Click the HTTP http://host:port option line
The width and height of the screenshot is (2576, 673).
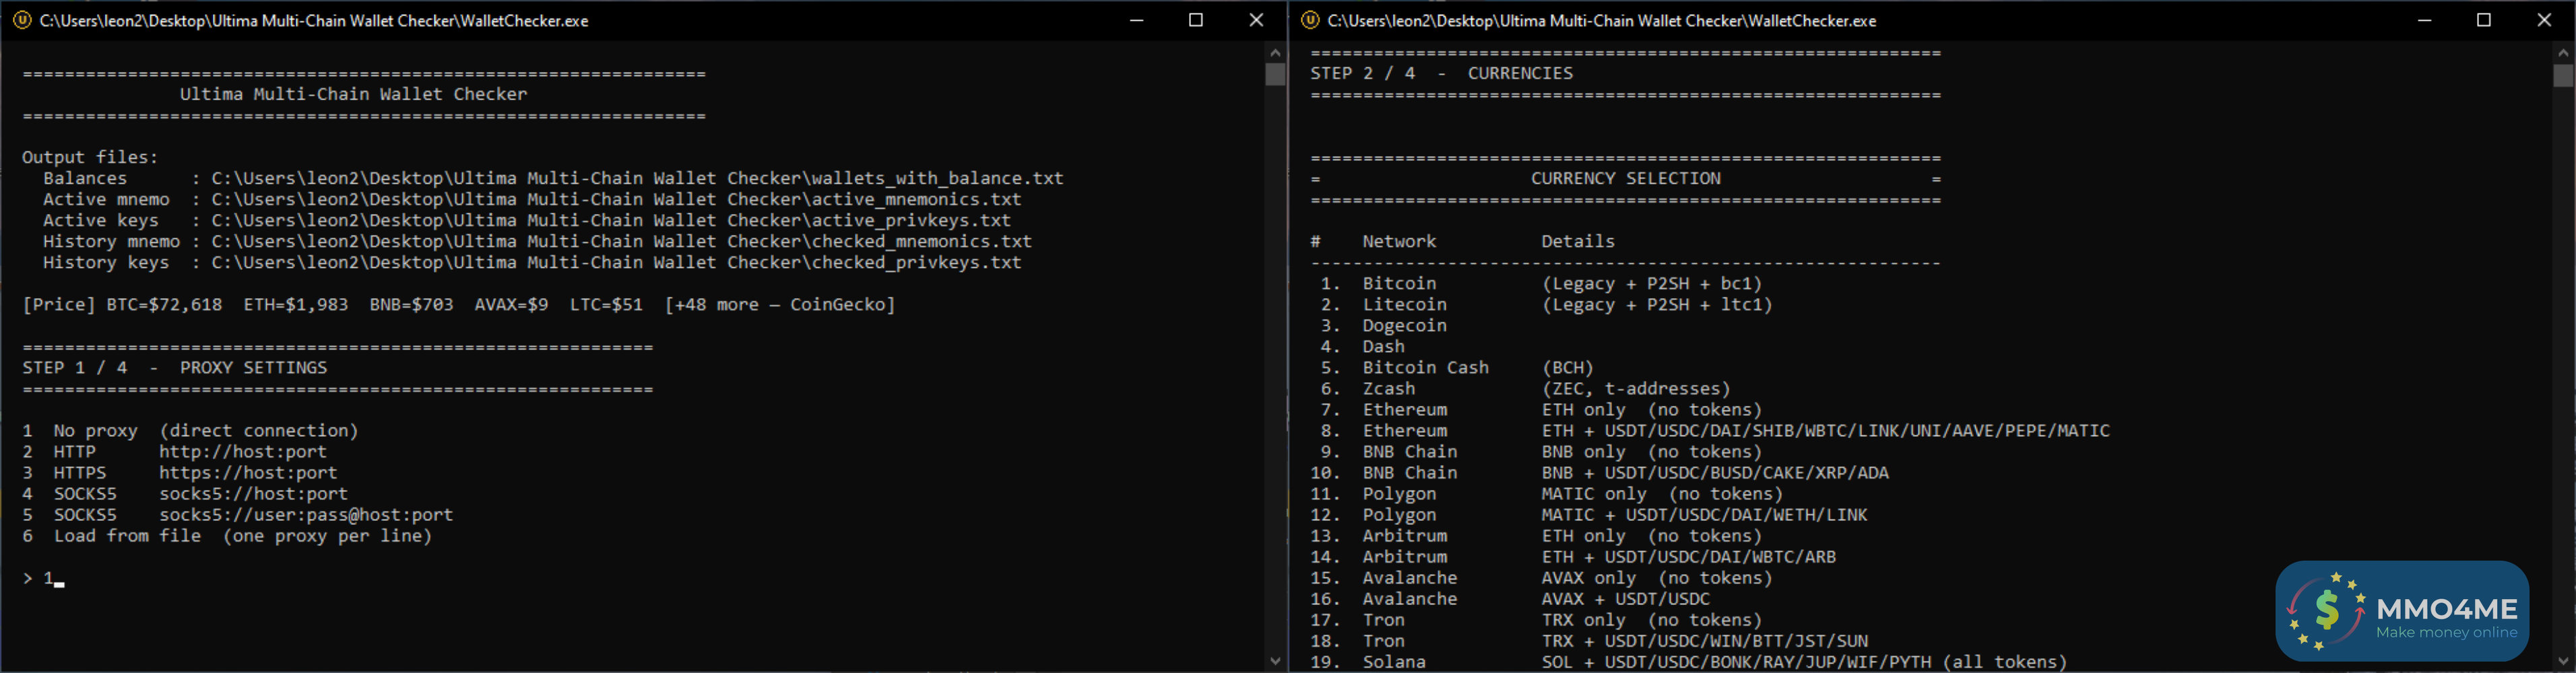[174, 452]
